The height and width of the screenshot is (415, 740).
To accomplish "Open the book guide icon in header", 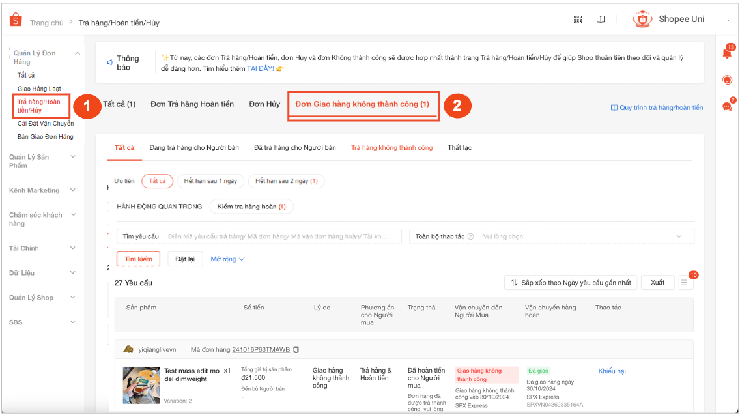I will point(601,20).
